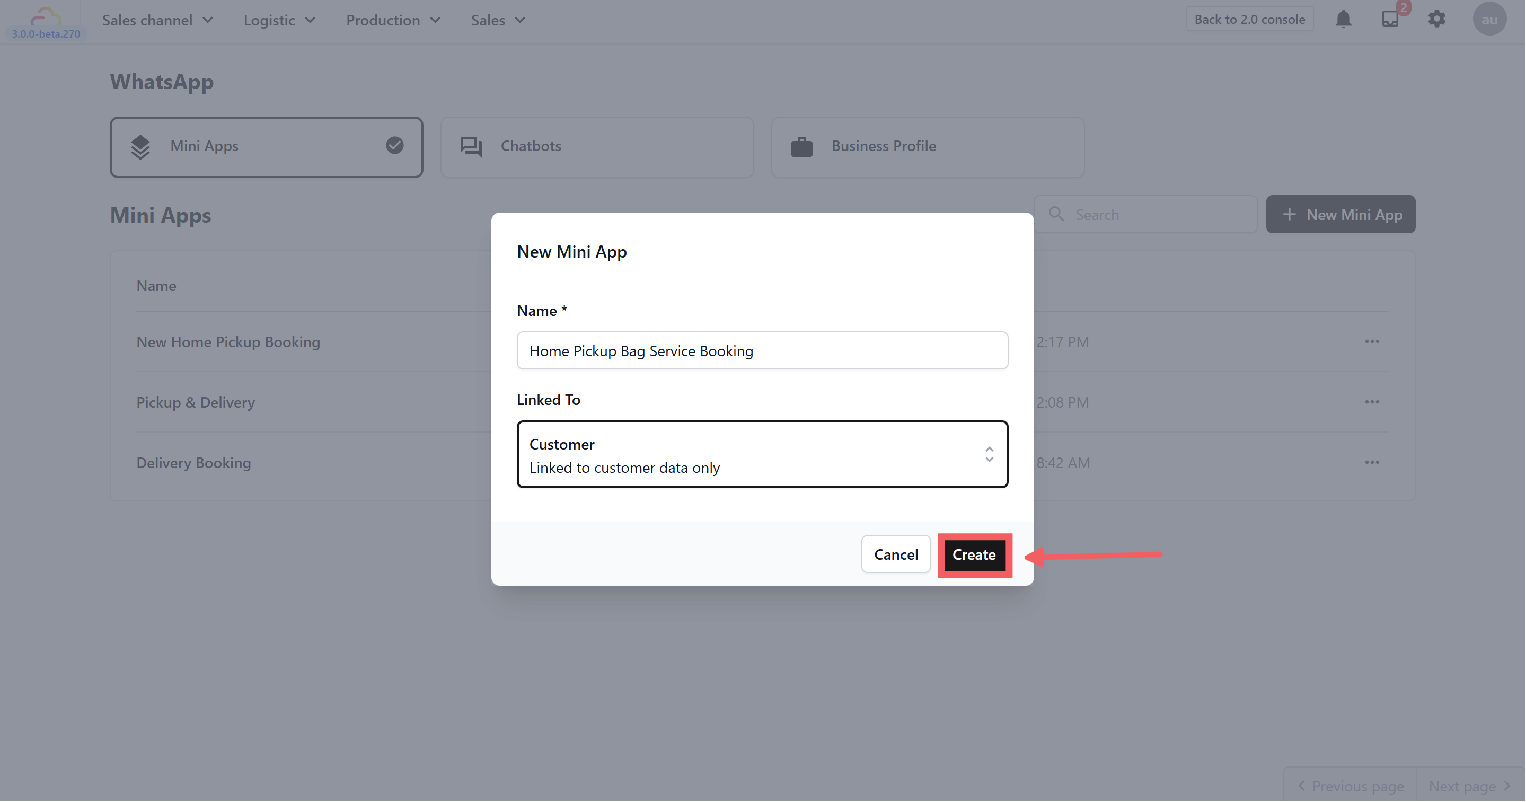Image resolution: width=1526 pixels, height=802 pixels.
Task: Click the Name input field
Action: pyautogui.click(x=762, y=351)
